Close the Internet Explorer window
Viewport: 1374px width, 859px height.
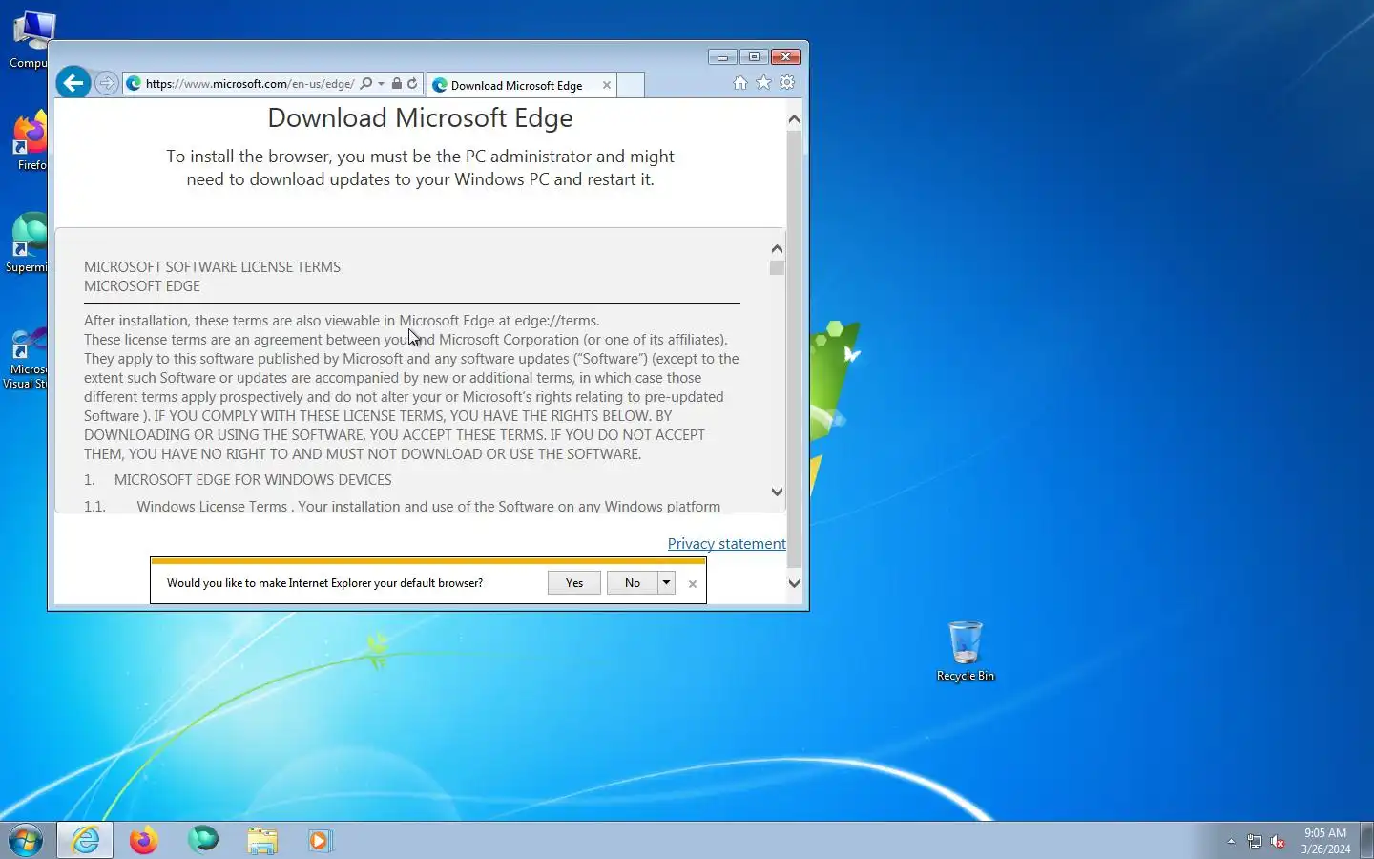tap(786, 57)
